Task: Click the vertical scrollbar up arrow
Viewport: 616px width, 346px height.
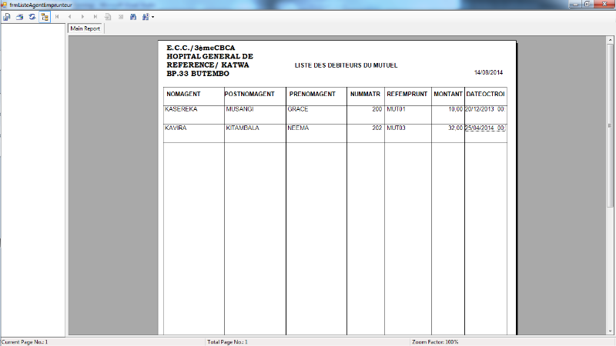Action: tap(610, 40)
